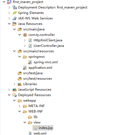The image size is (114, 135).
Task: Expand the META-INF folder
Action: (x=20, y=106)
